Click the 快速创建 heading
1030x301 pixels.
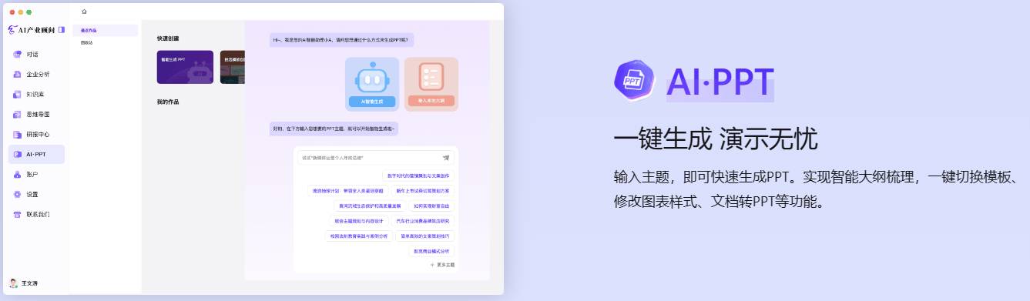pos(168,38)
